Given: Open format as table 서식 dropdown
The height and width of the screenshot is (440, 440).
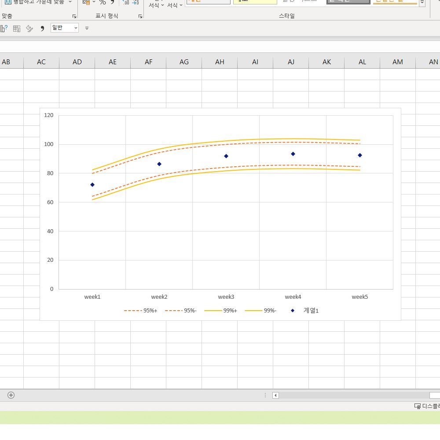Looking at the screenshot, I should [175, 5].
